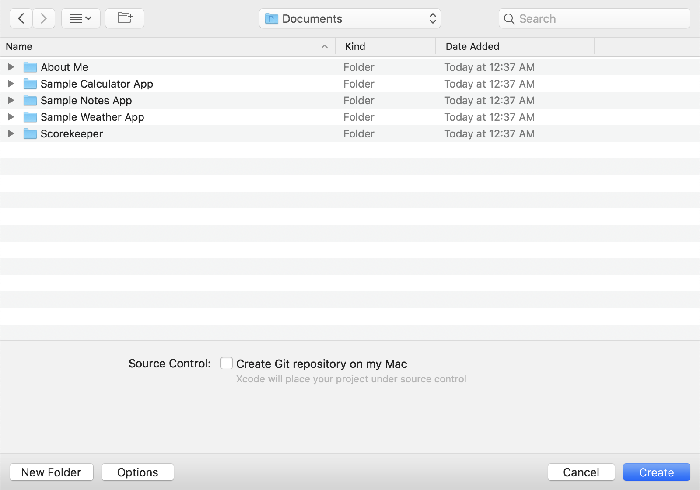
Task: Expand the Sample Notes App folder
Action: 11,100
